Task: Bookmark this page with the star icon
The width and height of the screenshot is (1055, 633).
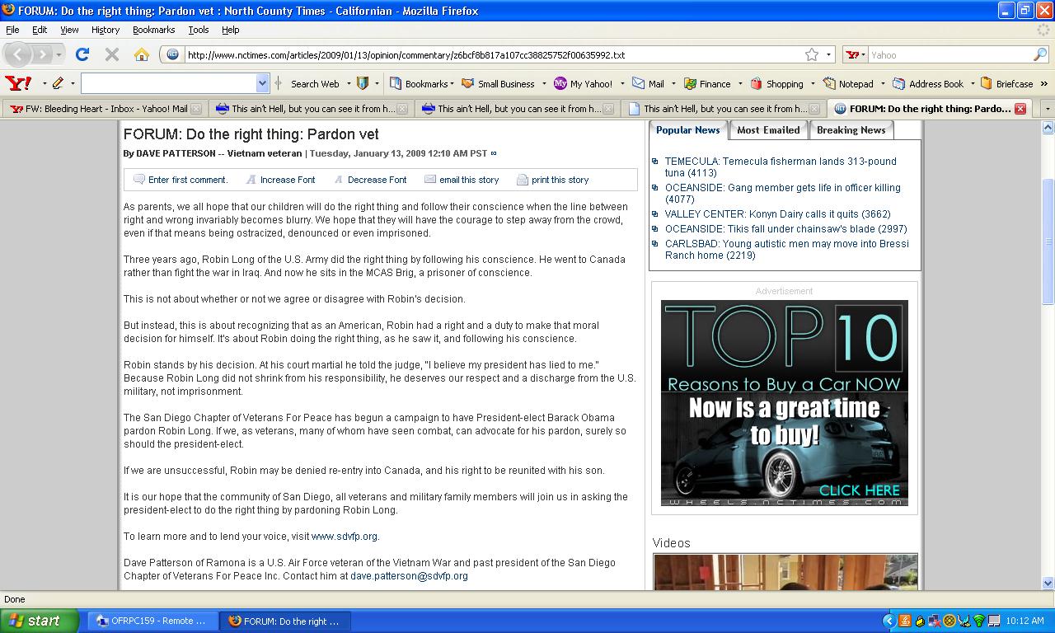Action: click(812, 54)
